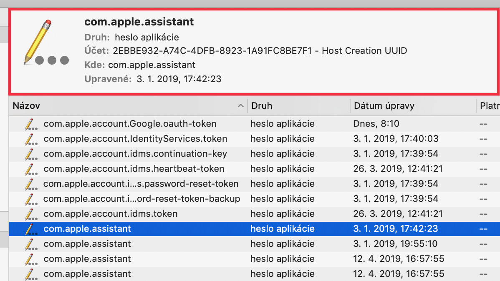Select com.apple.account.idms.heartbeat-token entry name

click(134, 168)
